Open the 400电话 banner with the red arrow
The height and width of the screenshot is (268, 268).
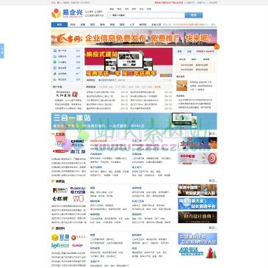(198, 253)
